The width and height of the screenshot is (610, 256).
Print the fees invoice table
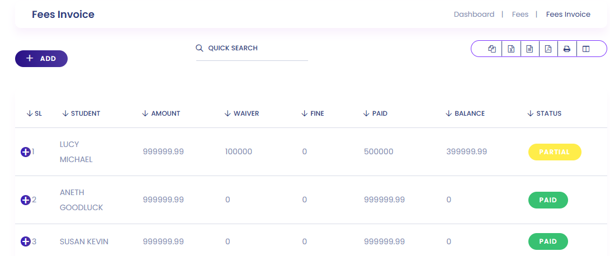coord(567,49)
